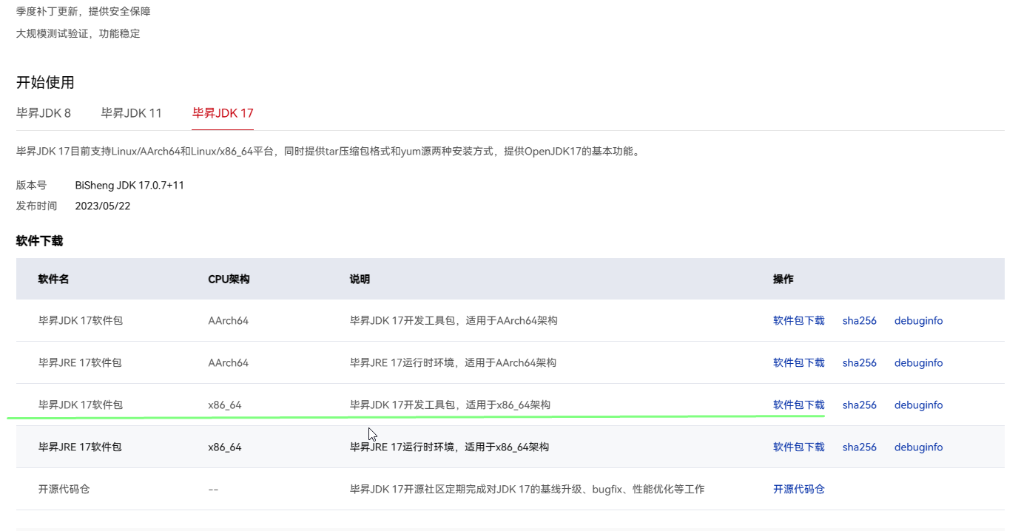Click paragraph about Linux/AArch64 platform support
This screenshot has height=531, width=1021.
[328, 152]
